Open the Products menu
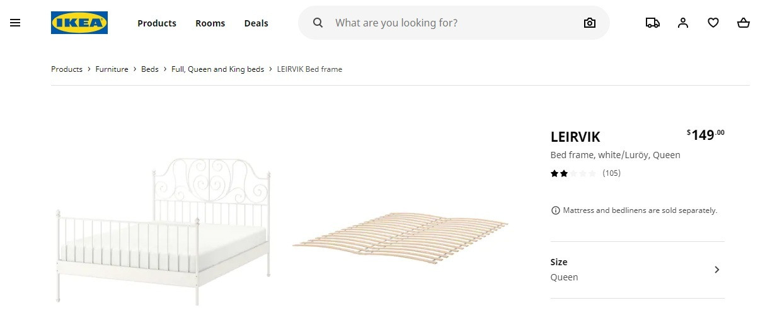Screen dimensions: 770x315 tap(157, 23)
